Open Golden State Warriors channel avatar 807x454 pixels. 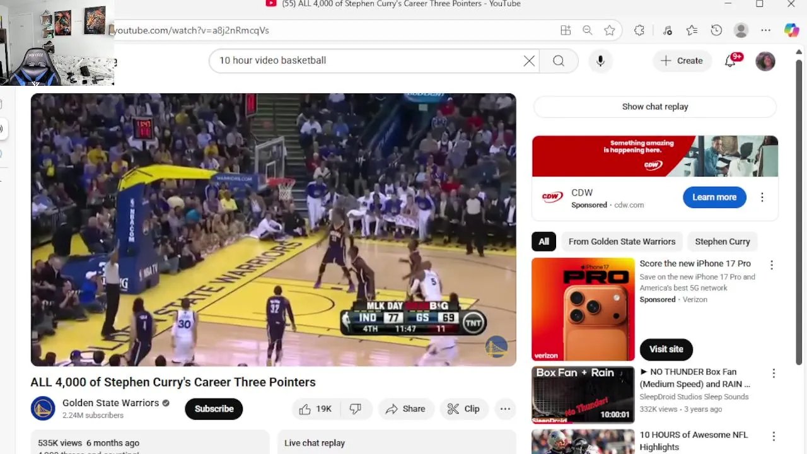click(x=43, y=409)
